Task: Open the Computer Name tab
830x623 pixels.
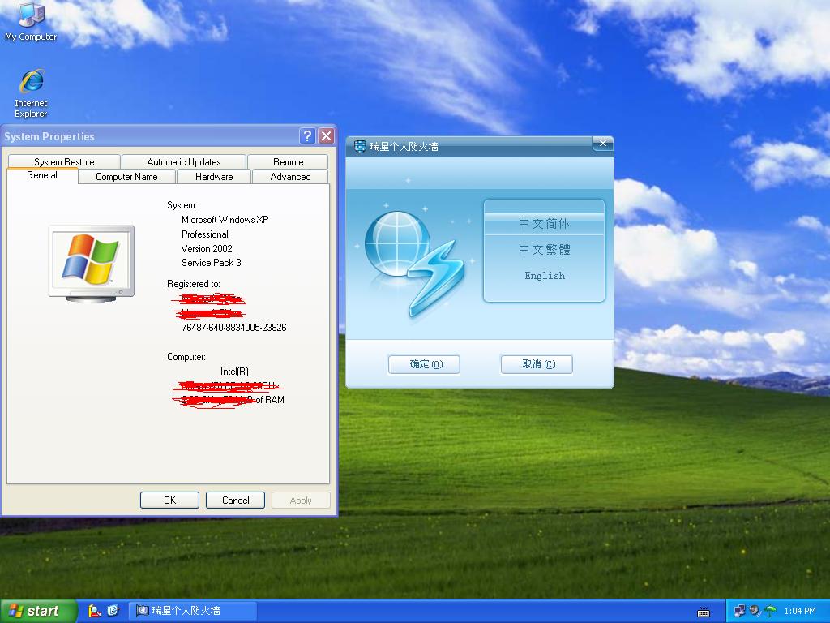Action: [126, 176]
